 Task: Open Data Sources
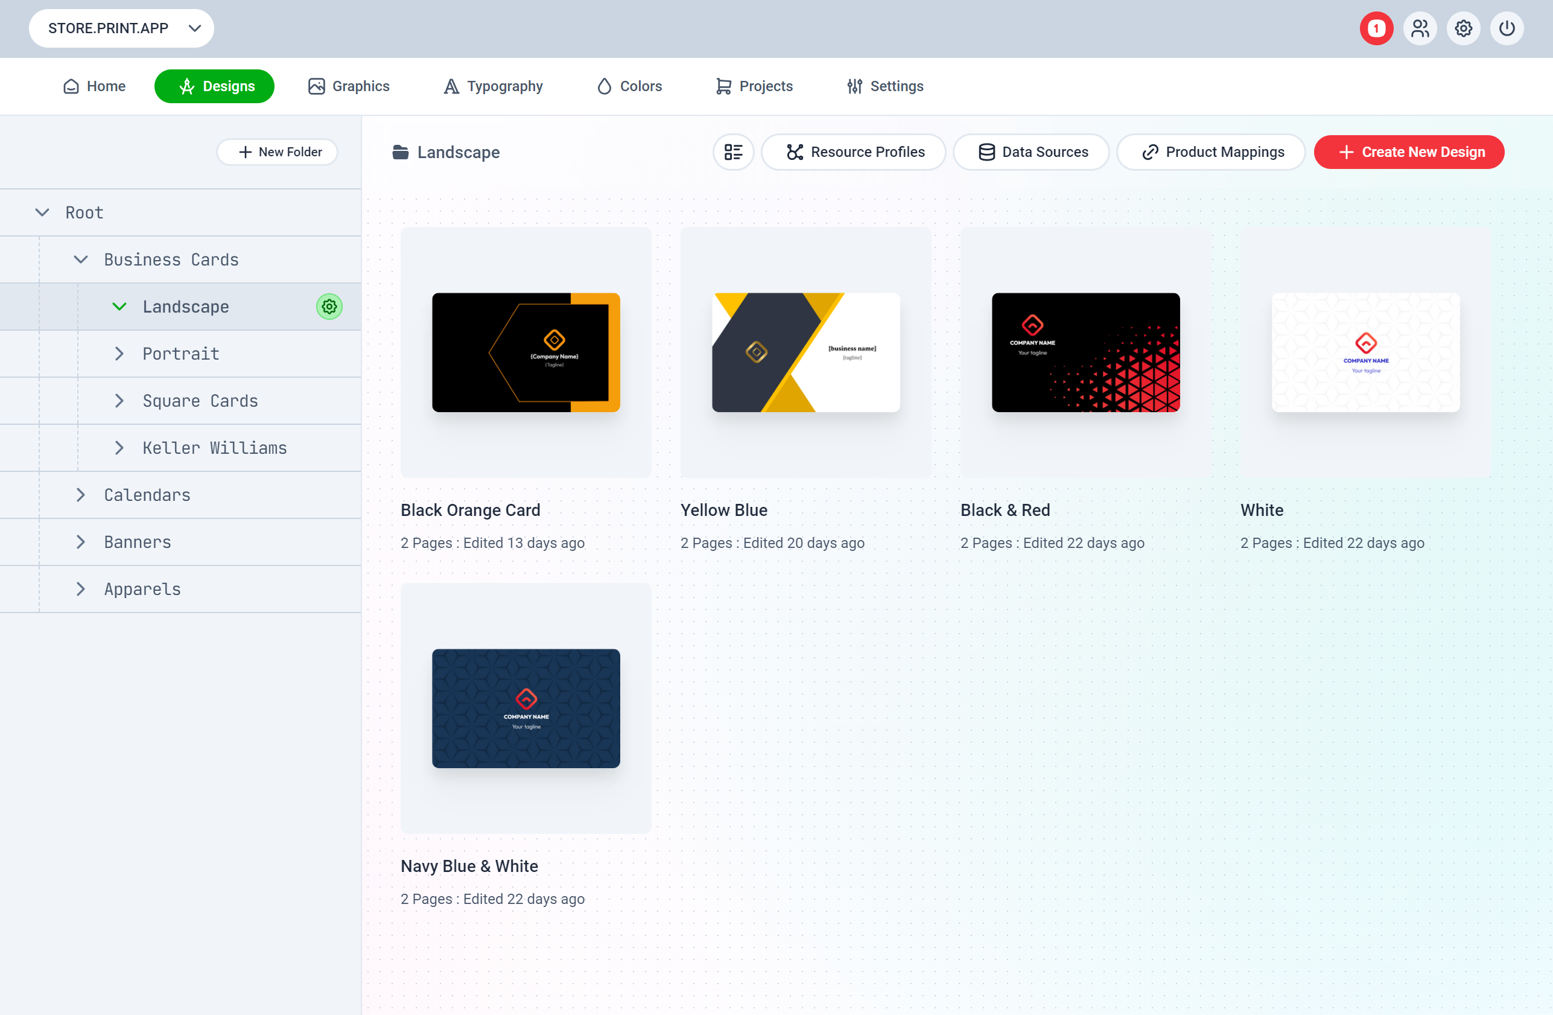coord(1032,152)
